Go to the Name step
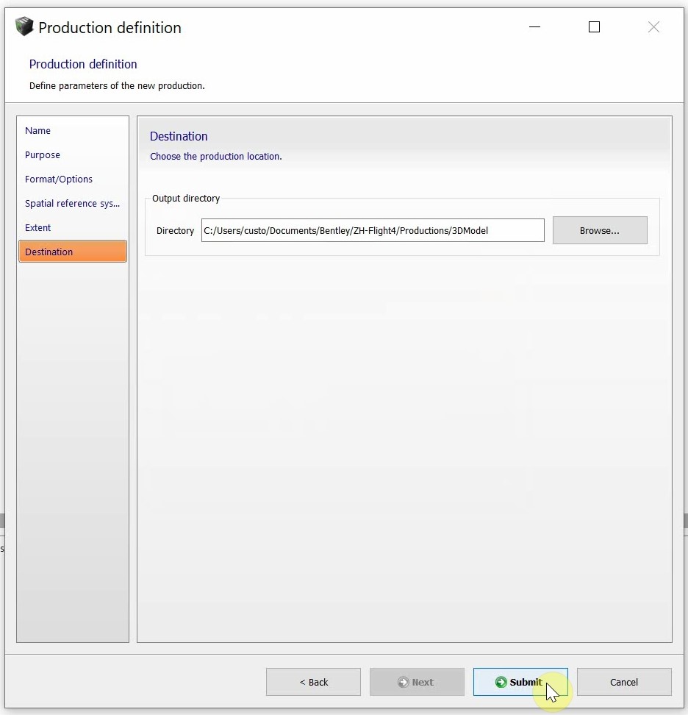Image resolution: width=688 pixels, height=715 pixels. (x=38, y=131)
